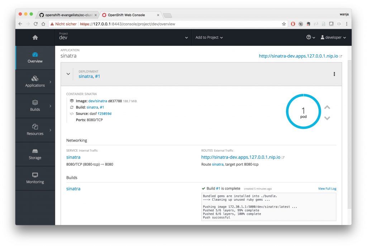Open the help question-mark menu

point(311,37)
